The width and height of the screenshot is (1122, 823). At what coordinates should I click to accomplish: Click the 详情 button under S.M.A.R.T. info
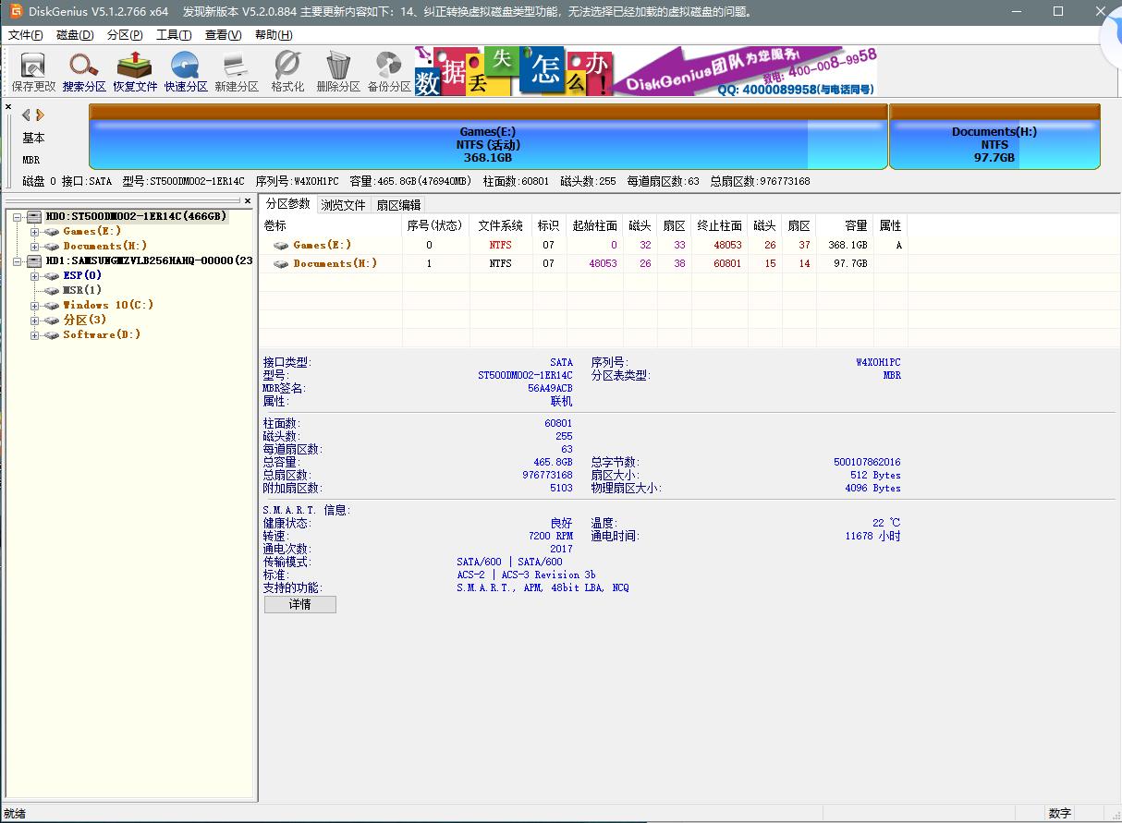coord(299,604)
